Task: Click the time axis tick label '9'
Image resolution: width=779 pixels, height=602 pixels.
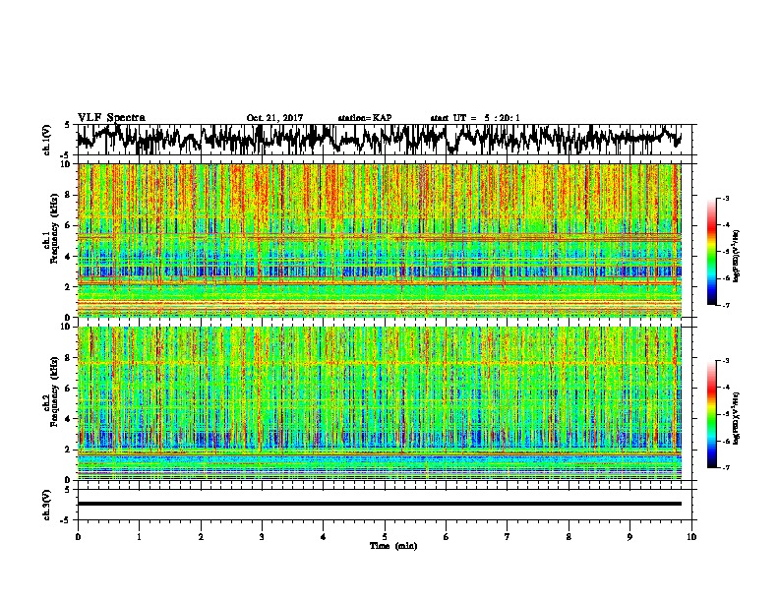Action: coord(629,536)
